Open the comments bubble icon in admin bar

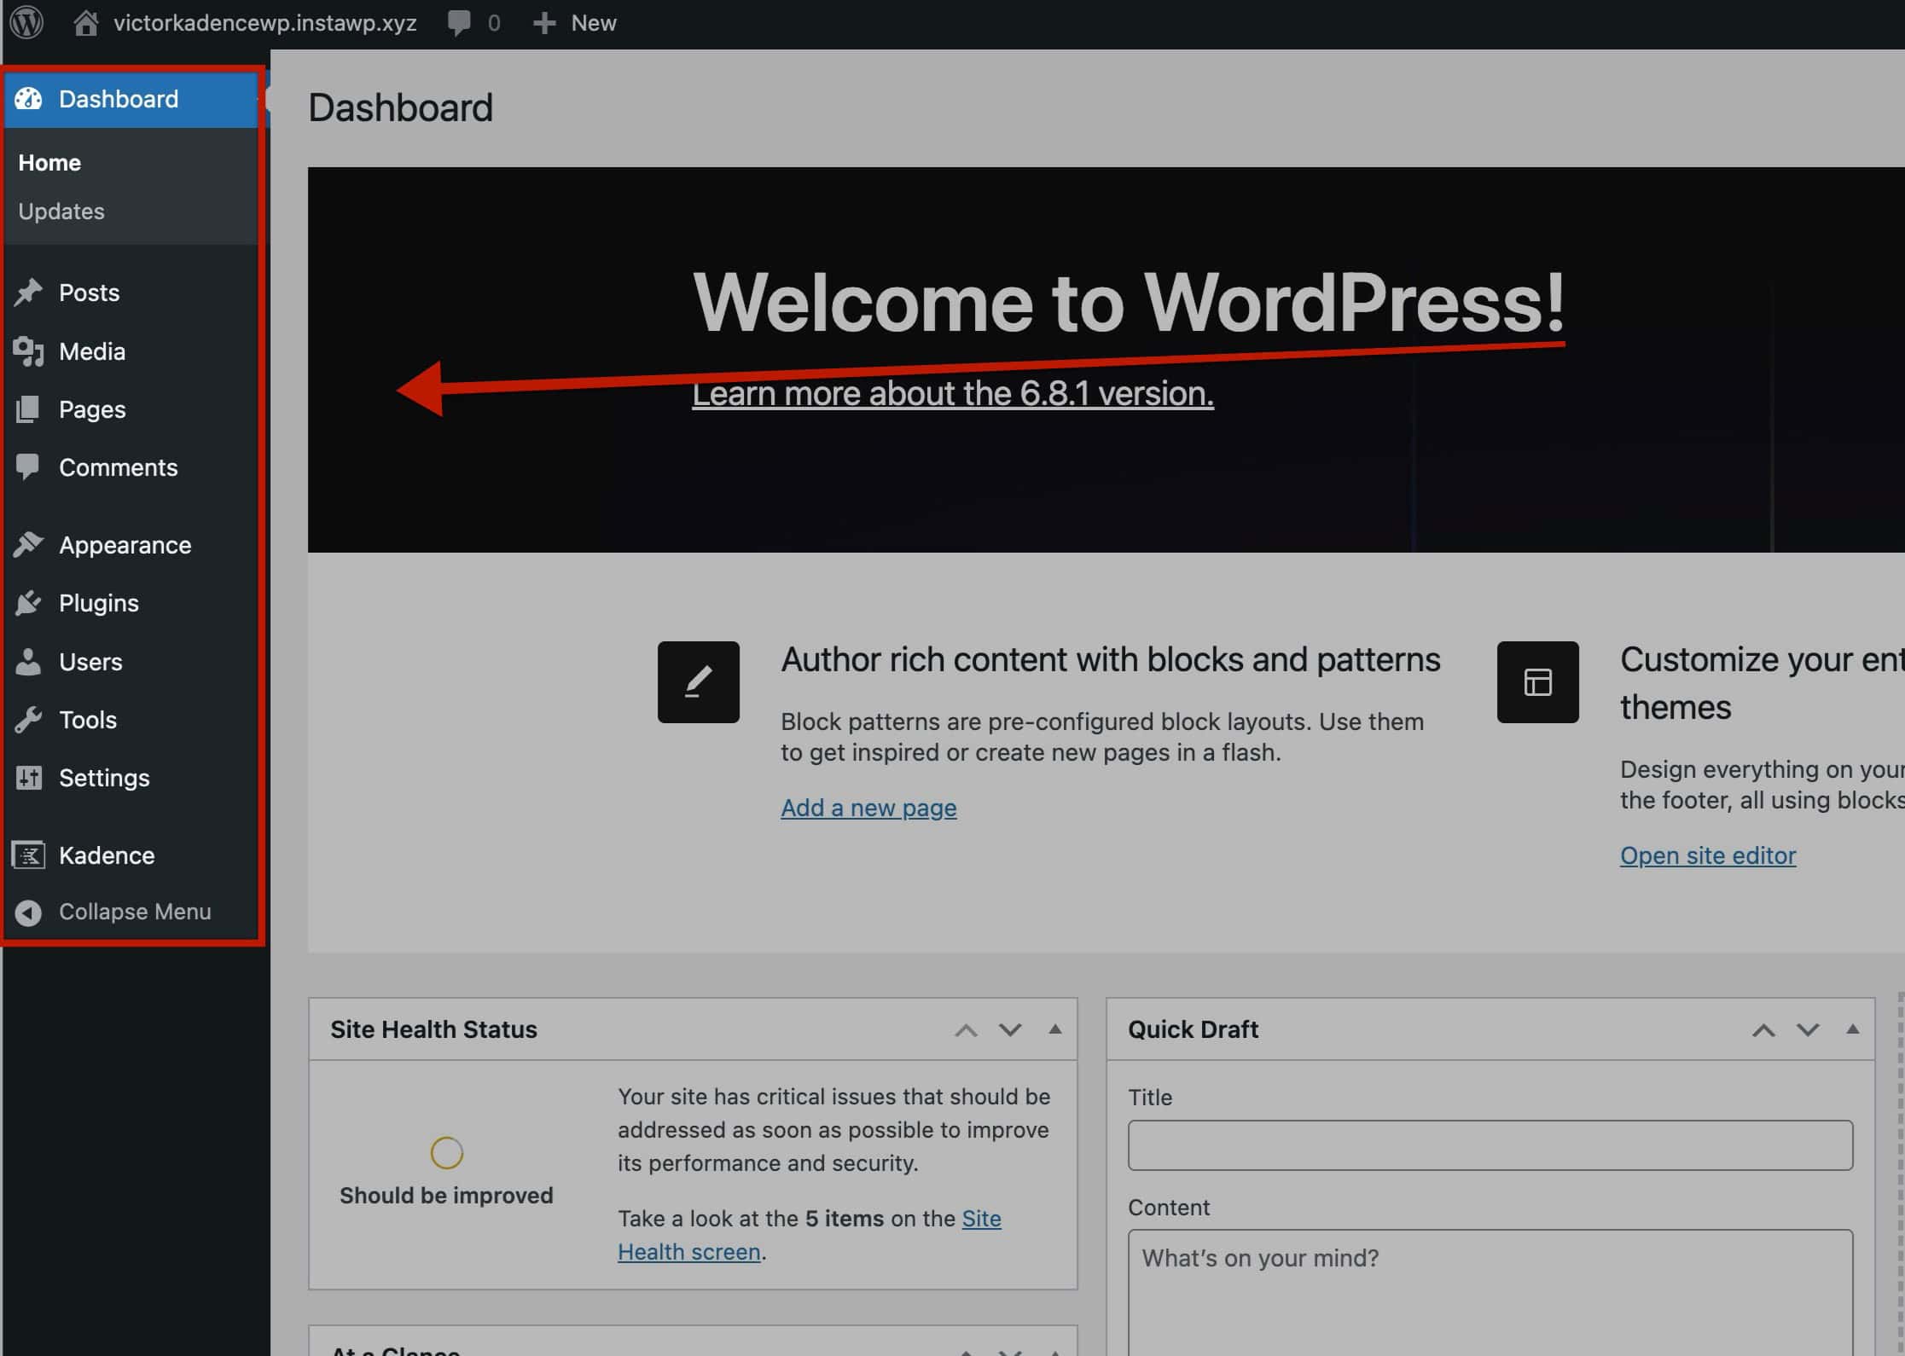tap(459, 23)
